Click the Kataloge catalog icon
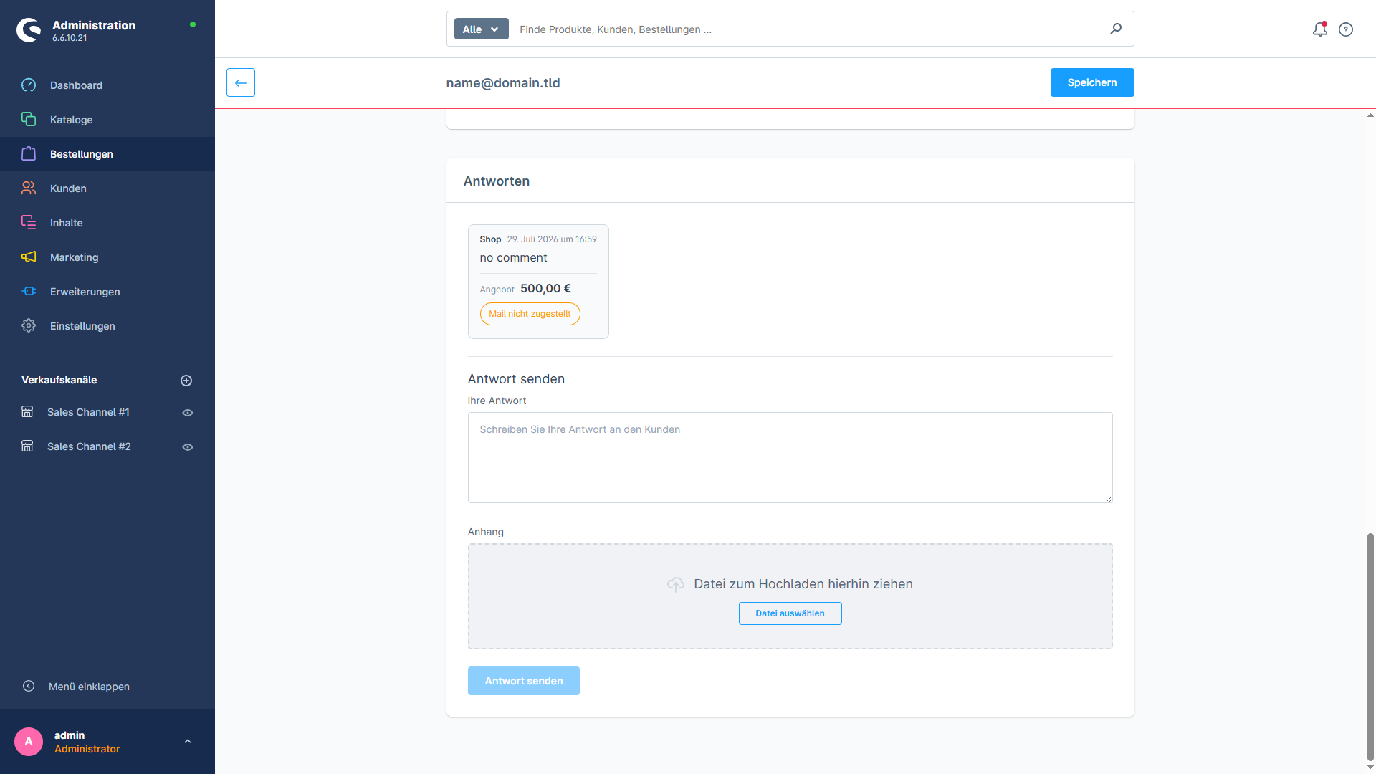Screen dimensions: 1376x774 (x=29, y=120)
